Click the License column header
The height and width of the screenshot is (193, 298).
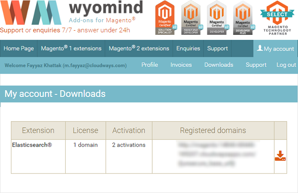click(86, 131)
